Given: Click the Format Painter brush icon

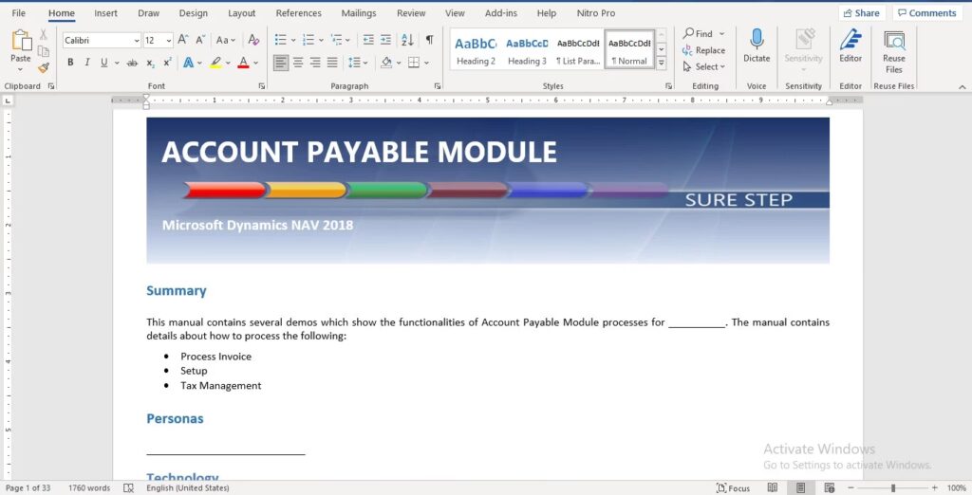Looking at the screenshot, I should tap(44, 67).
